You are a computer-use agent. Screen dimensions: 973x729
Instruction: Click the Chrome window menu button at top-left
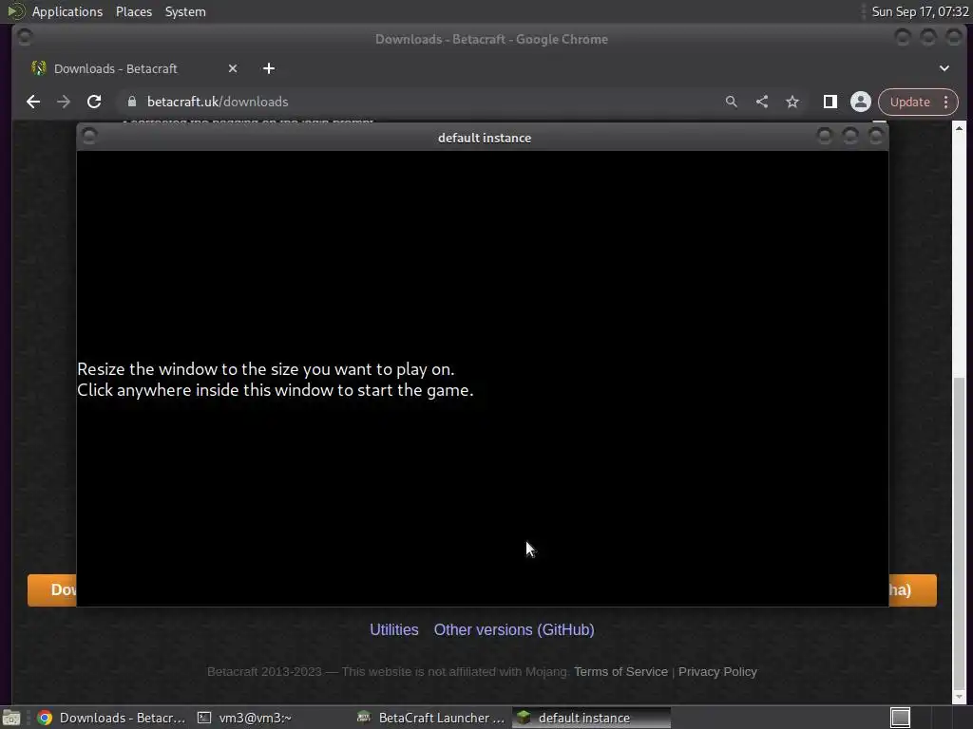[x=25, y=37]
